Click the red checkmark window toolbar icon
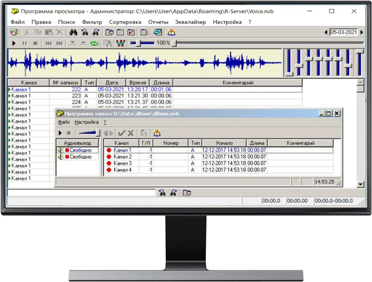 pyautogui.click(x=131, y=32)
